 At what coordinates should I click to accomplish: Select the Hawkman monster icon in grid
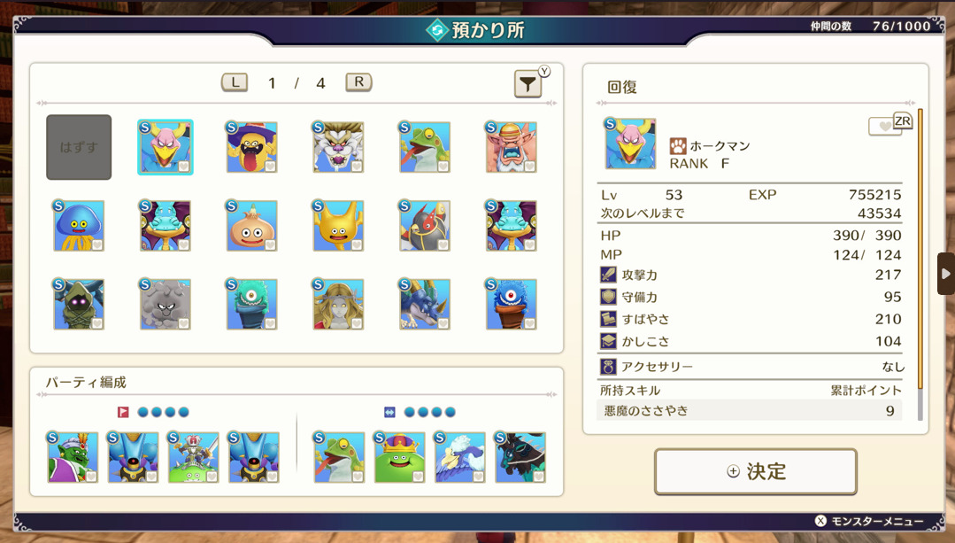(x=165, y=147)
